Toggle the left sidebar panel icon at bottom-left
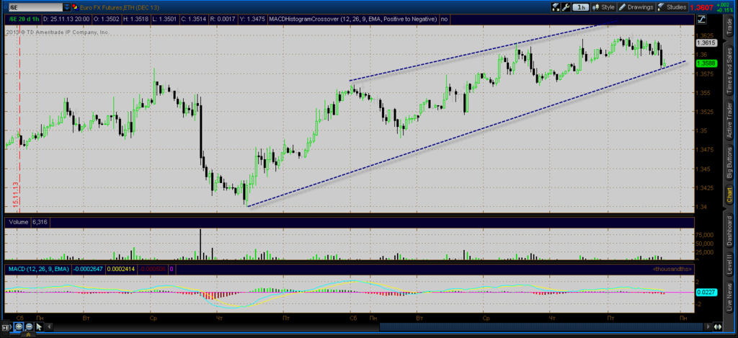Image resolution: width=738 pixels, height=338 pixels. [5, 327]
